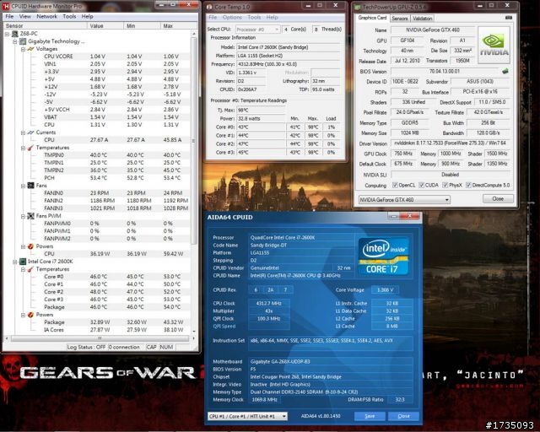Viewport: 540px width, 432px height.
Task: Click the BIOS save chip icon in GPU-Z
Action: 505,72
